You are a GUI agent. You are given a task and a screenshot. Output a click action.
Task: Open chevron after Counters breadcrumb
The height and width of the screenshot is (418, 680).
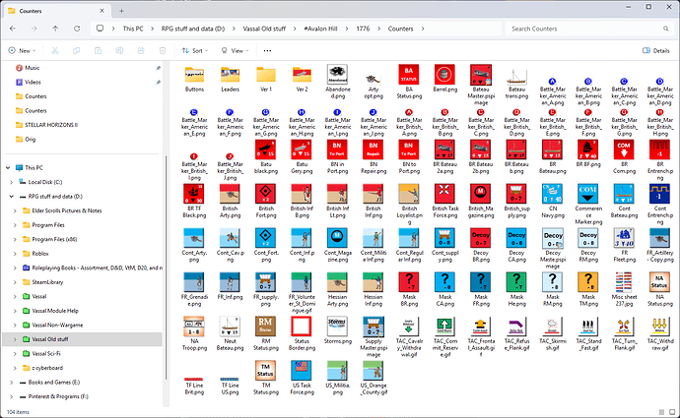click(423, 29)
